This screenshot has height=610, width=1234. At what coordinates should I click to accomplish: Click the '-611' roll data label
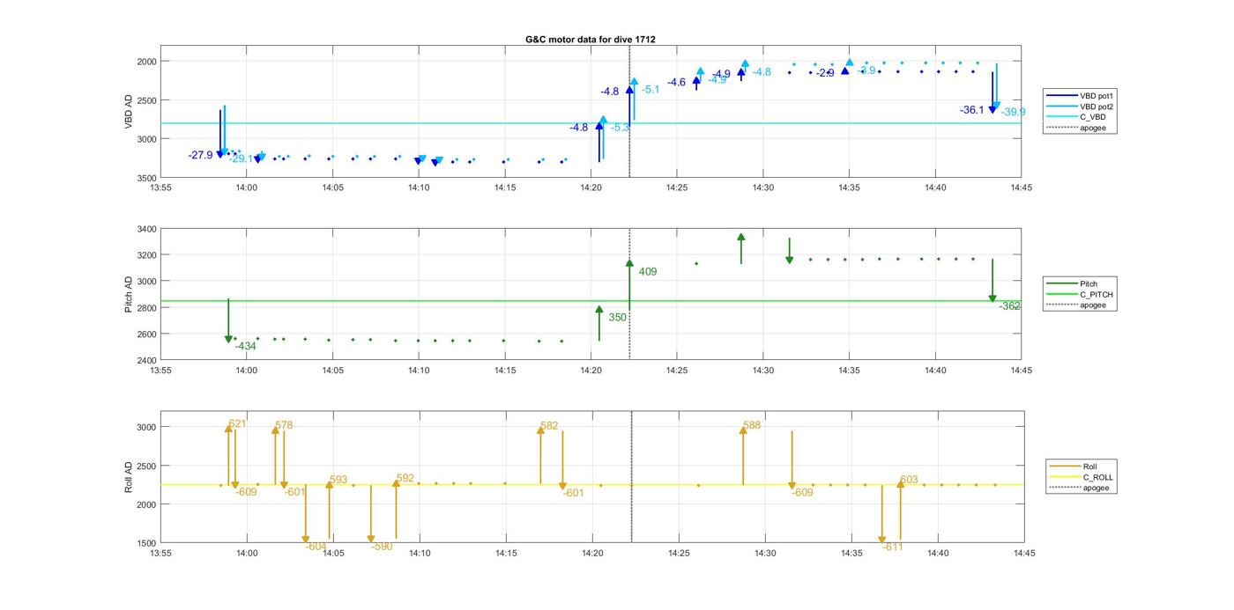[893, 547]
